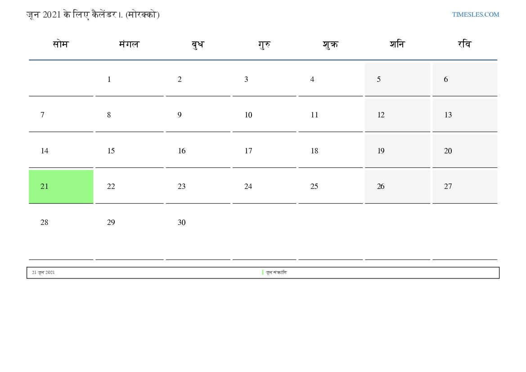Click the calendar title 'जून 2021 के लिए कैलेंडर'
526x372 pixels.
(x=72, y=15)
